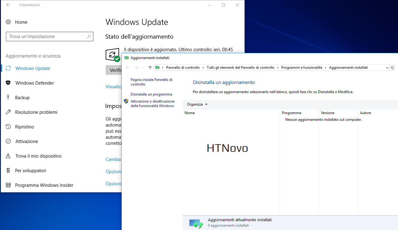Select Windows Defender in the sidebar
This screenshot has height=230, width=398.
(35, 83)
